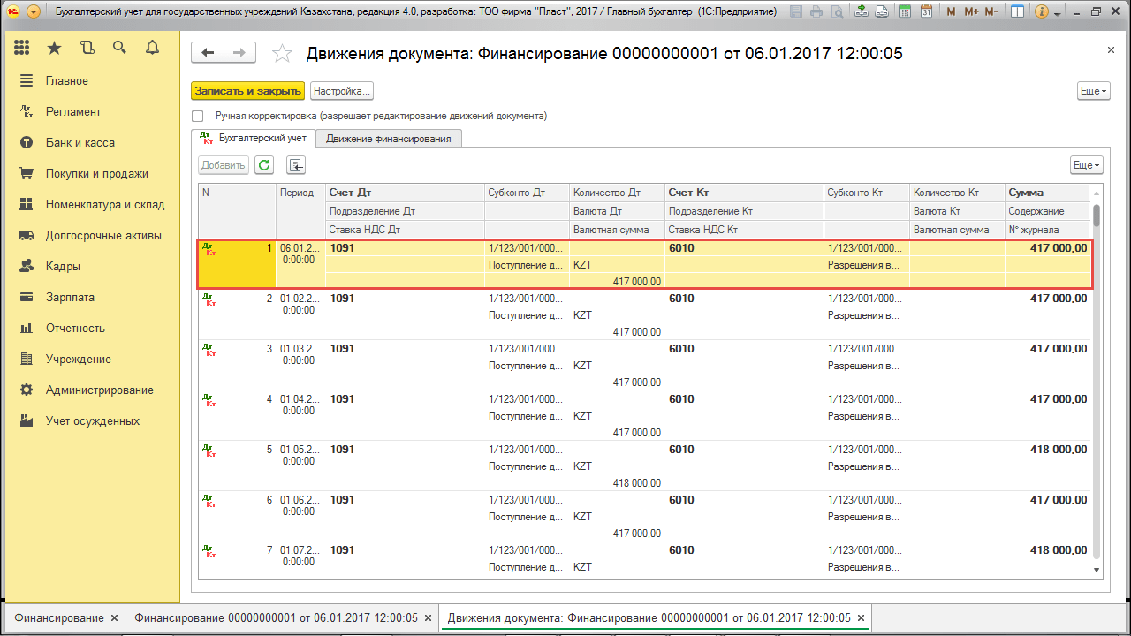The height and width of the screenshot is (636, 1131).
Task: Click the M+ memory add icon
Action: 972,11
